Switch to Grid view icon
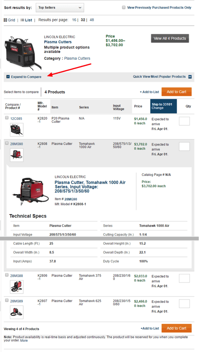The width and height of the screenshot is (199, 352). coord(6,20)
